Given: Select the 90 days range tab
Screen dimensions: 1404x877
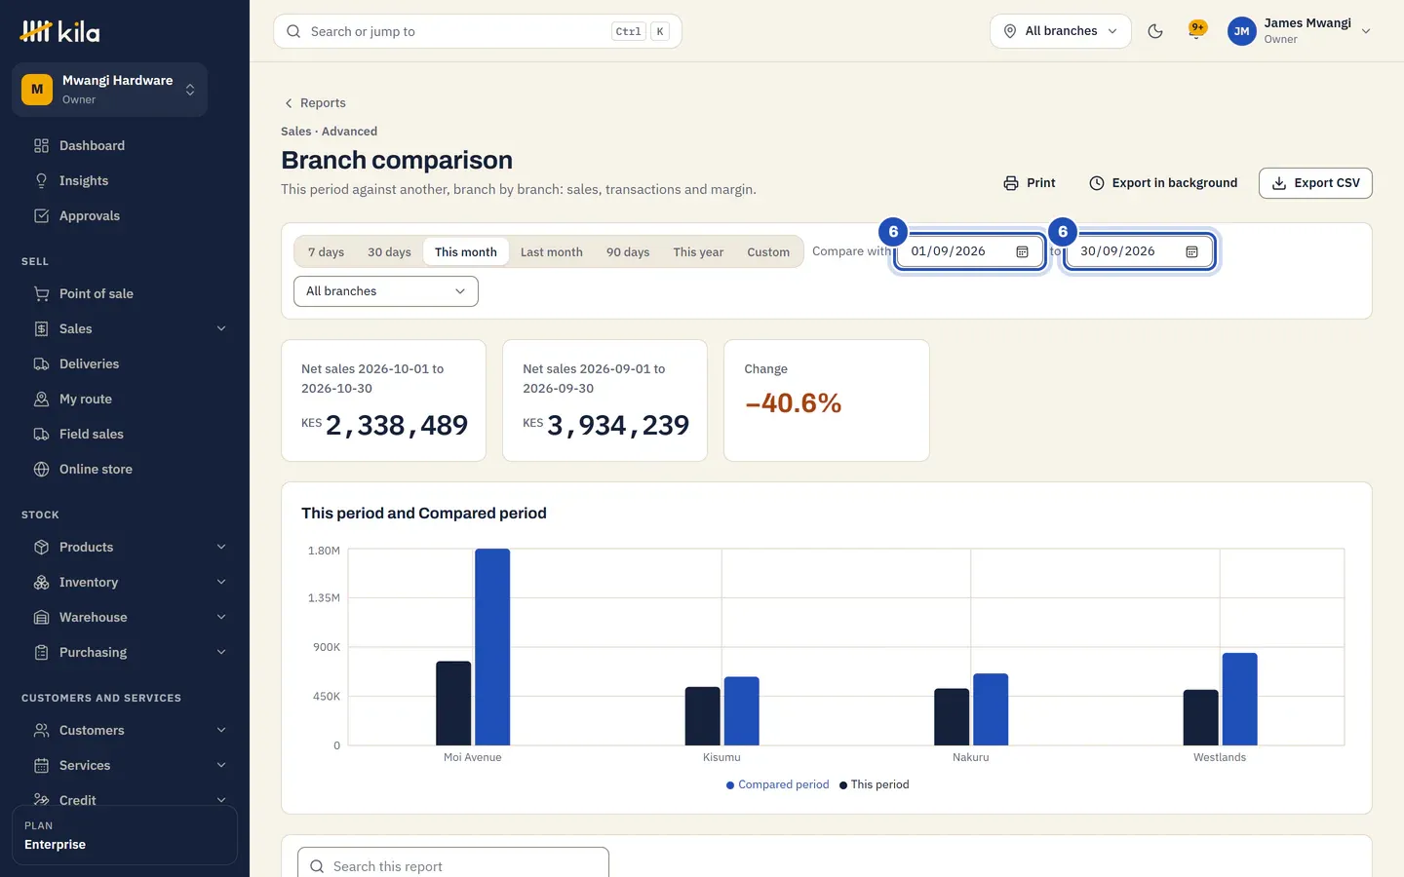Looking at the screenshot, I should (628, 251).
